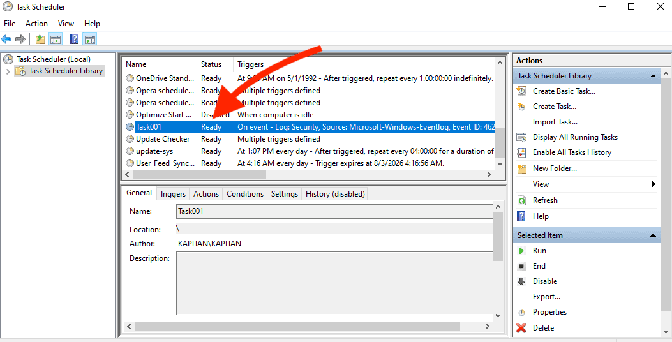The width and height of the screenshot is (672, 342).
Task: Select the Update Checker task row
Action: (x=163, y=139)
